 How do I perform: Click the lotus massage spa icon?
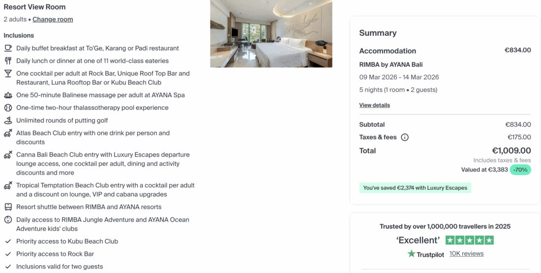coord(8,95)
